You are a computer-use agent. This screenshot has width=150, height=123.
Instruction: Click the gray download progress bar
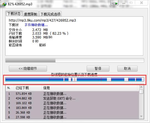point(75,60)
